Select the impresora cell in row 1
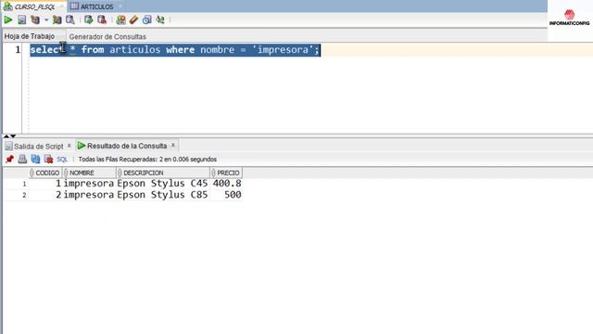Image resolution: width=593 pixels, height=334 pixels. (x=89, y=184)
